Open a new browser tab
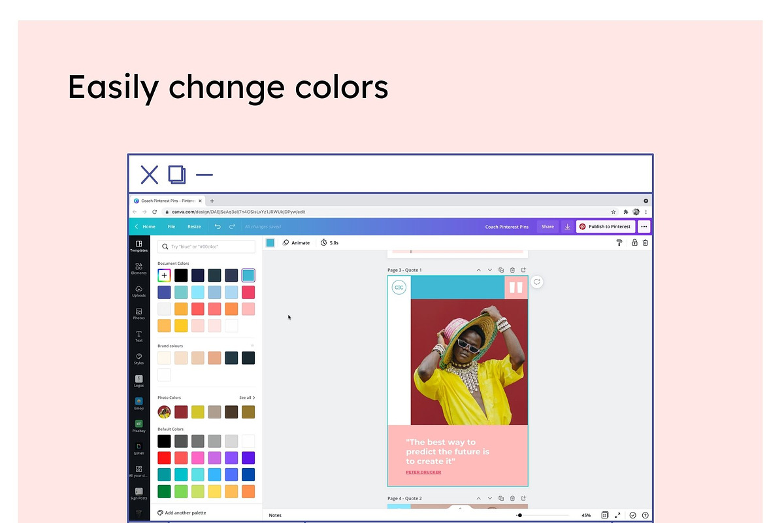The width and height of the screenshot is (784, 523). 212,201
